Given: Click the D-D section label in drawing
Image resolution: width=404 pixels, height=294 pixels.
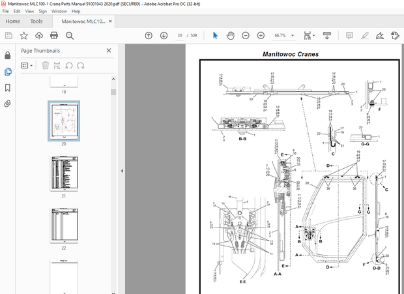Looking at the screenshot, I should 377,268.
